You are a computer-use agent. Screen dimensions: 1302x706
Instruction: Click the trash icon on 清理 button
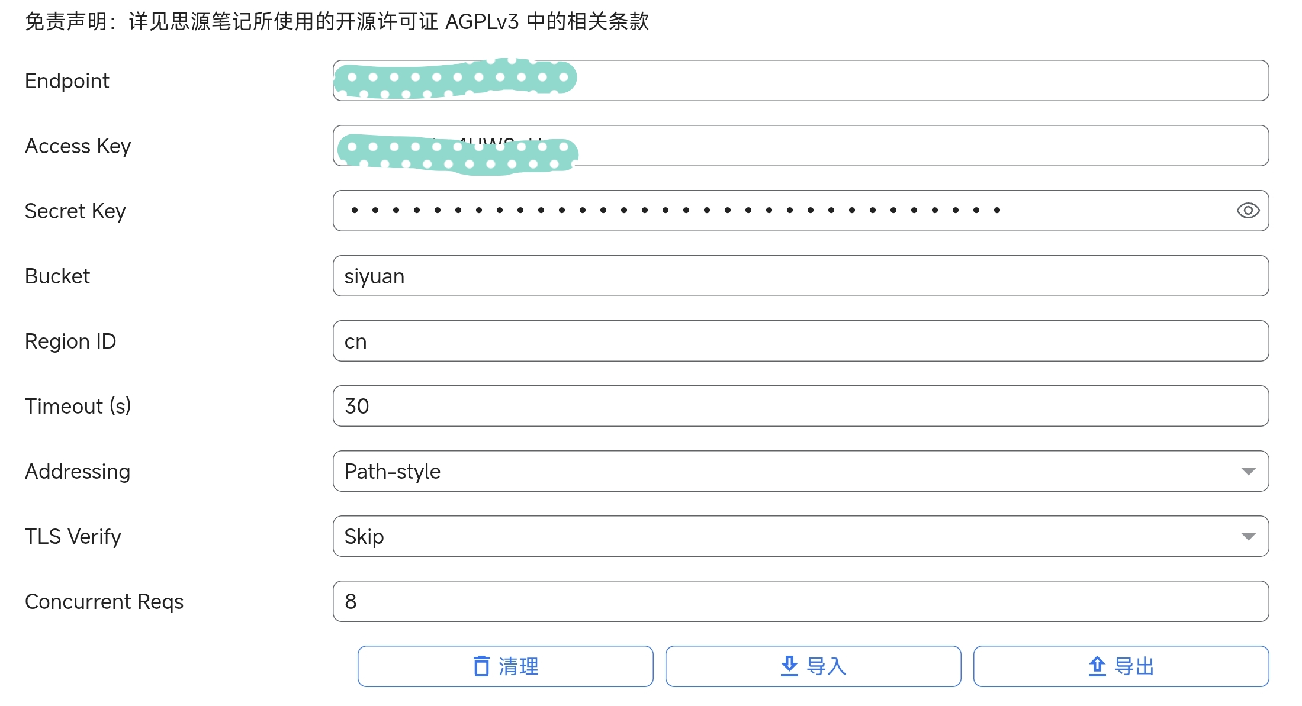click(481, 666)
